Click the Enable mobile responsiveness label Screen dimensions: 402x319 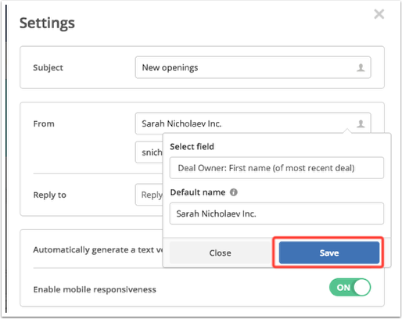pyautogui.click(x=95, y=289)
